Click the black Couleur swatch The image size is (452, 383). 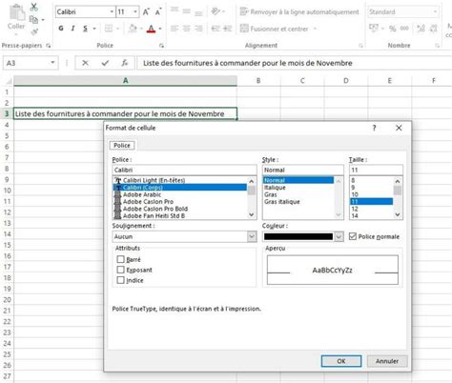click(298, 236)
